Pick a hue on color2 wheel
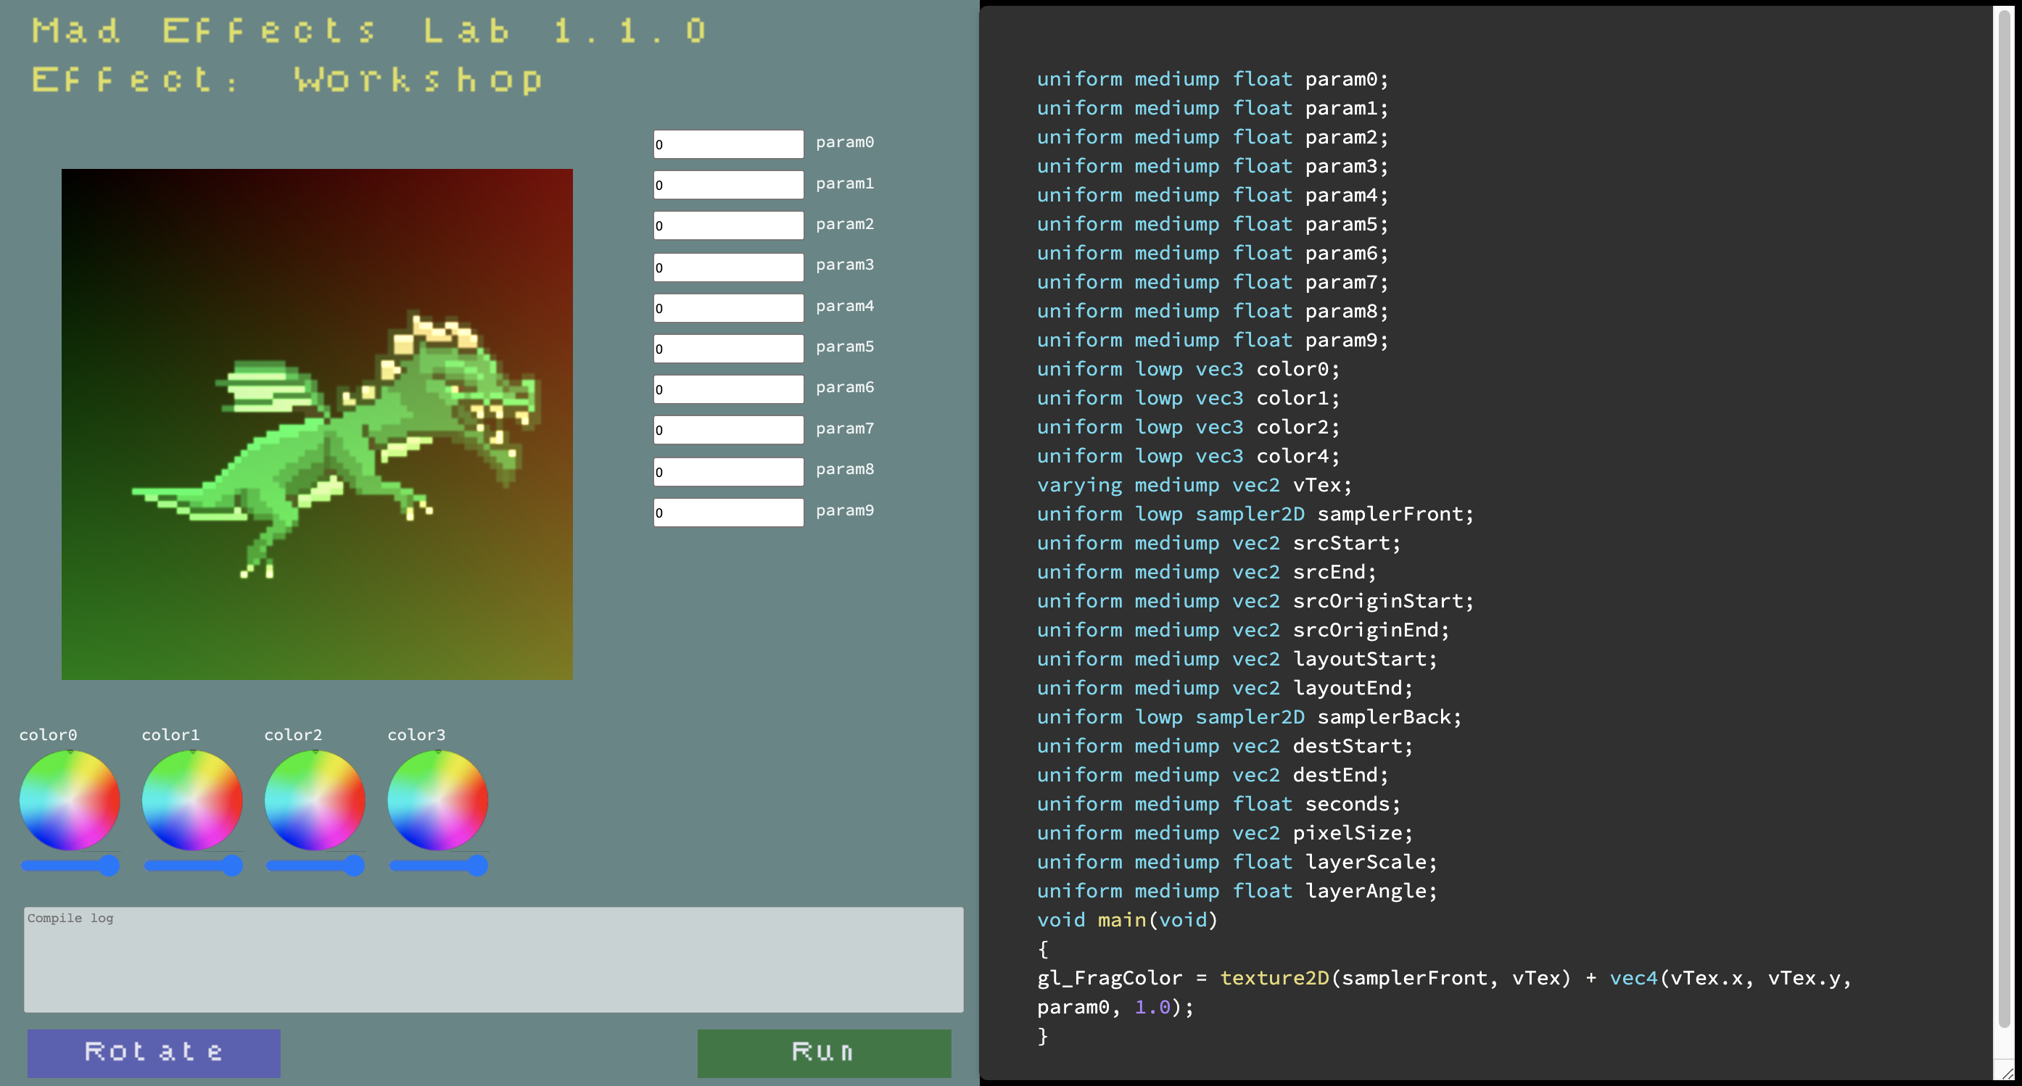Image resolution: width=2022 pixels, height=1086 pixels. (315, 800)
